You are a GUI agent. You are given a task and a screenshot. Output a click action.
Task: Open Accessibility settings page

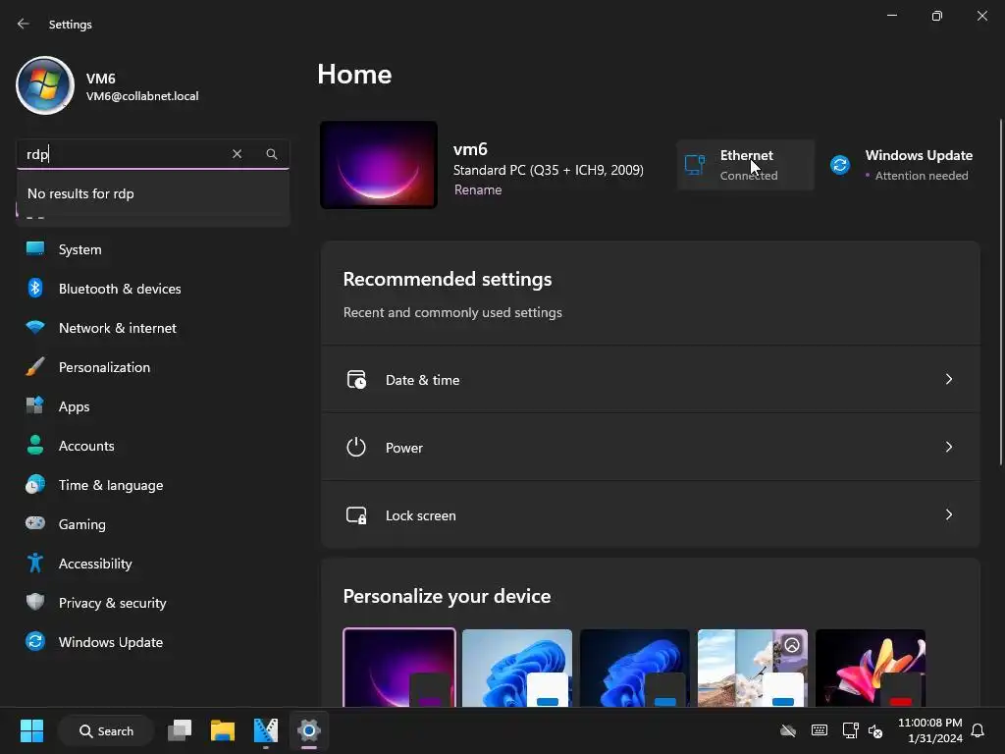(153, 564)
